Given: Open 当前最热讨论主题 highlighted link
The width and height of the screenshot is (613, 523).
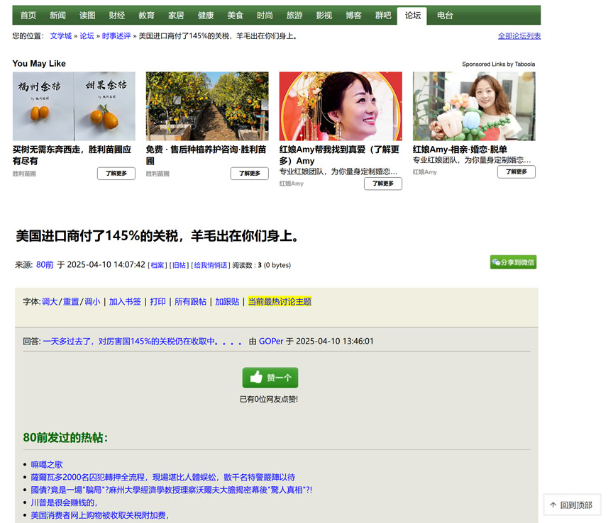Looking at the screenshot, I should point(280,302).
